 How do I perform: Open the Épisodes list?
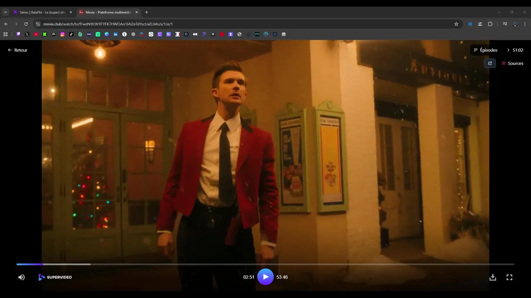[x=485, y=50]
